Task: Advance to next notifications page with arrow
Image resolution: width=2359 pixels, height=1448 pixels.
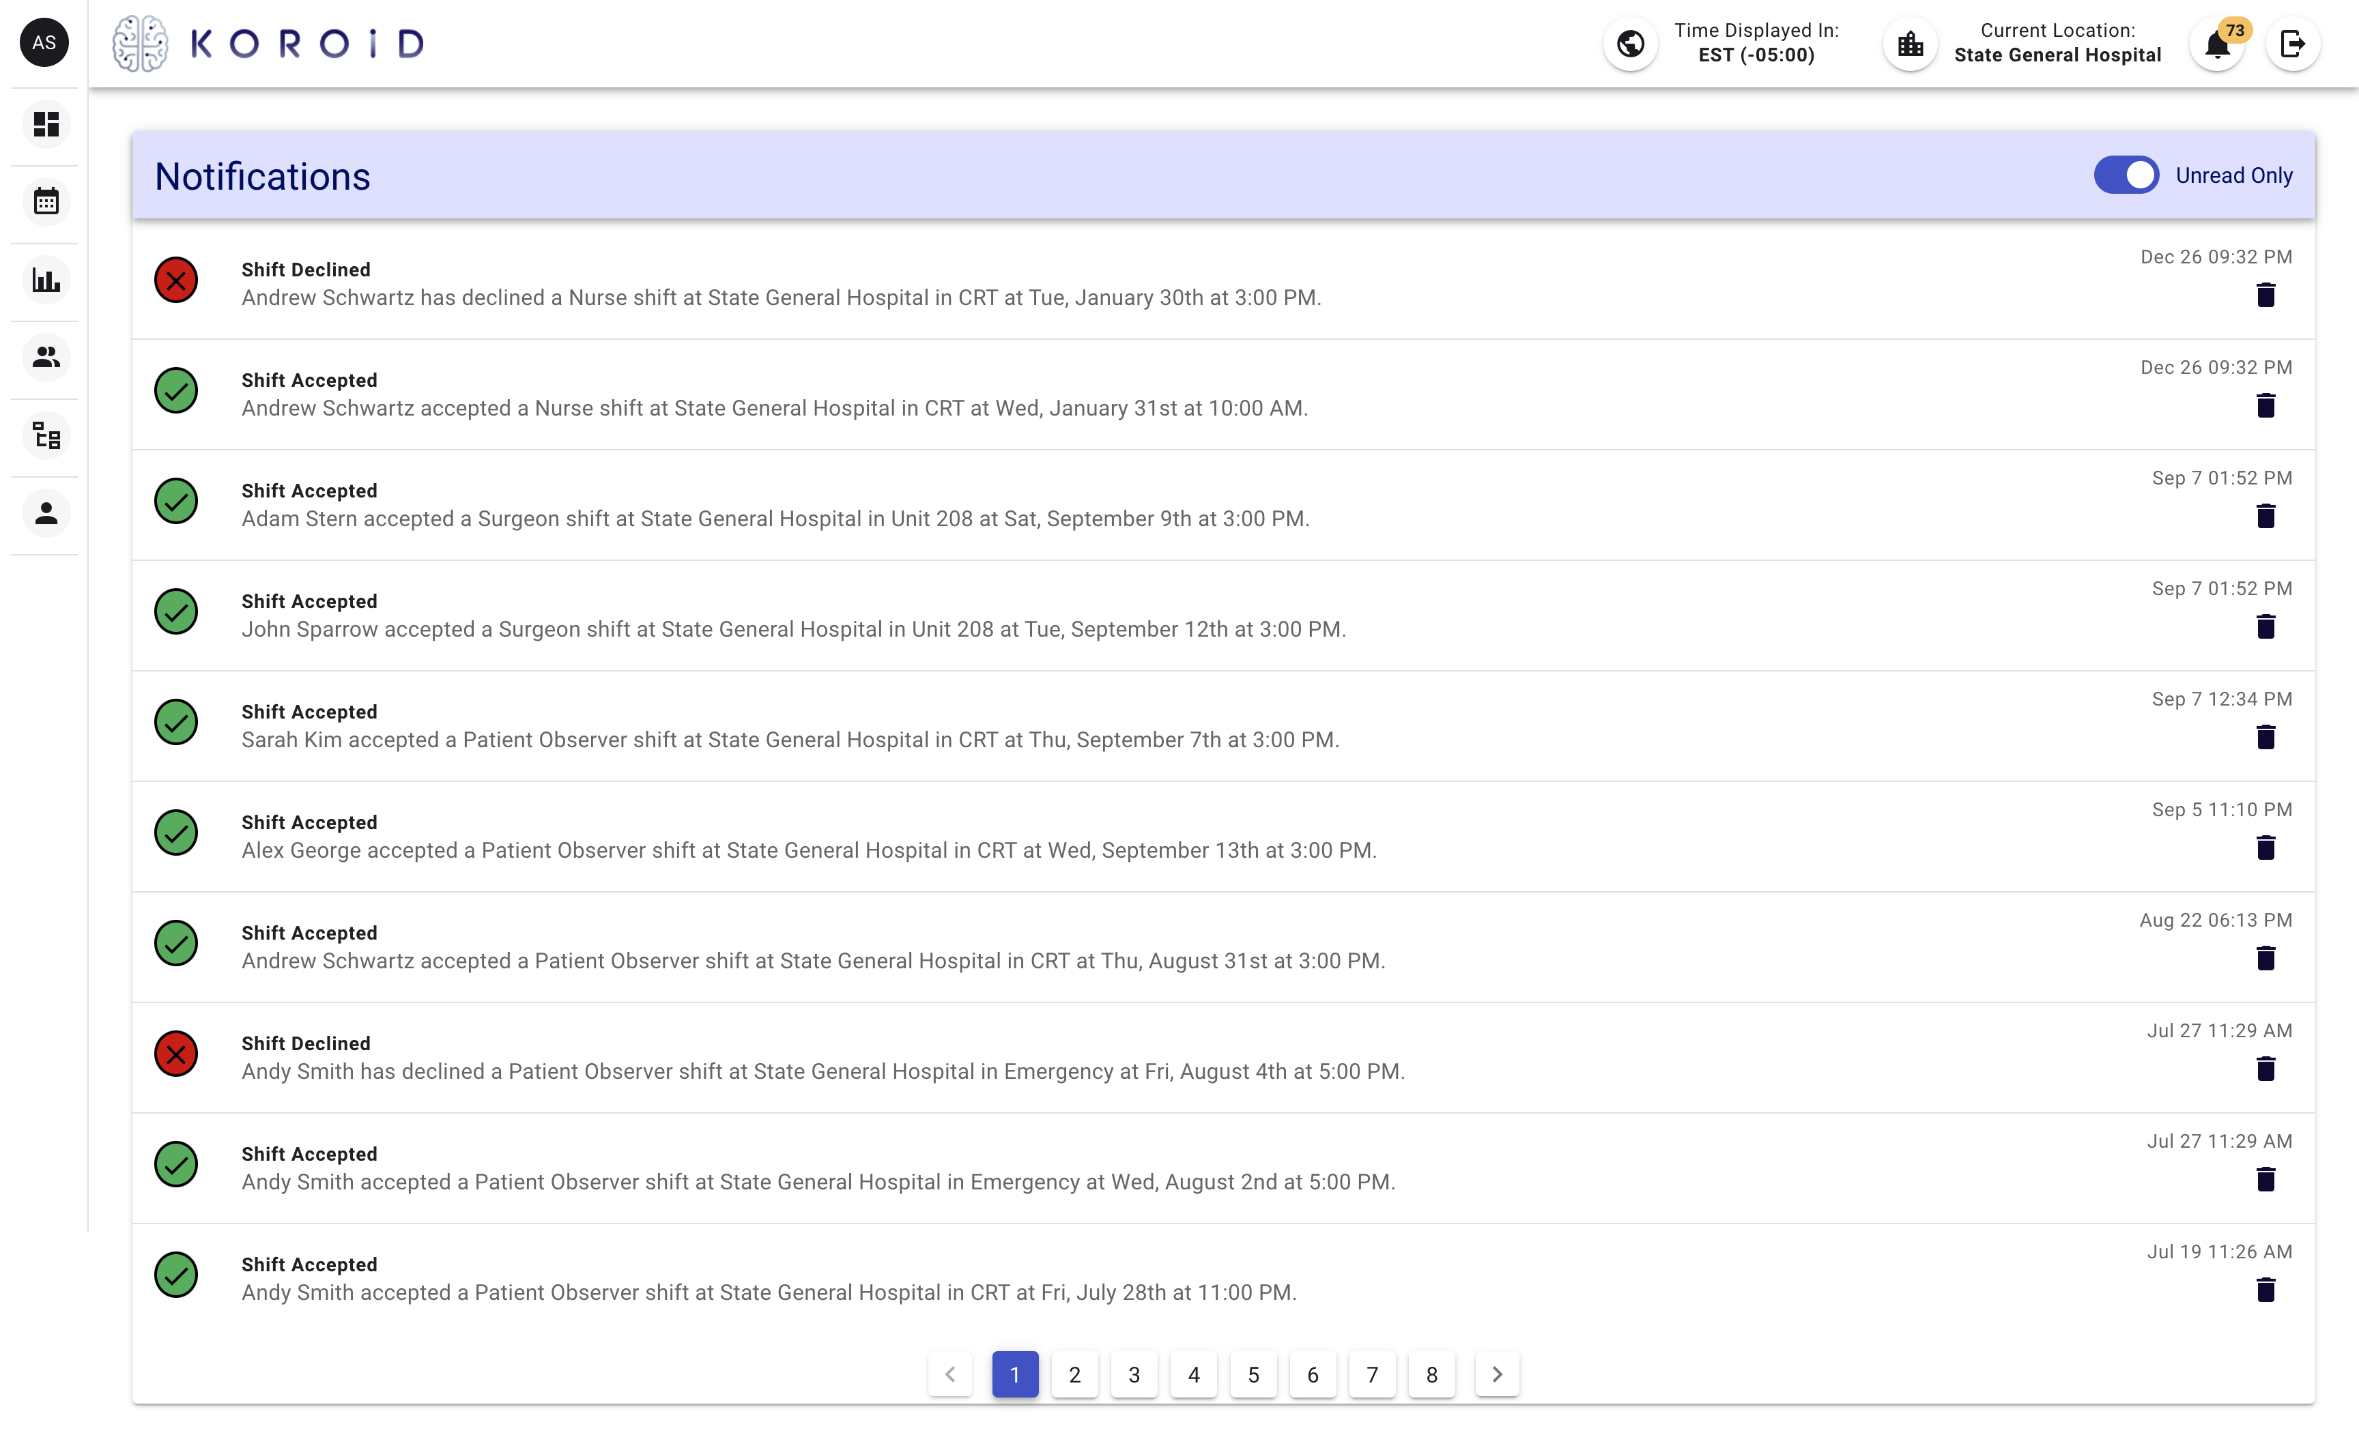Action: click(x=1497, y=1374)
